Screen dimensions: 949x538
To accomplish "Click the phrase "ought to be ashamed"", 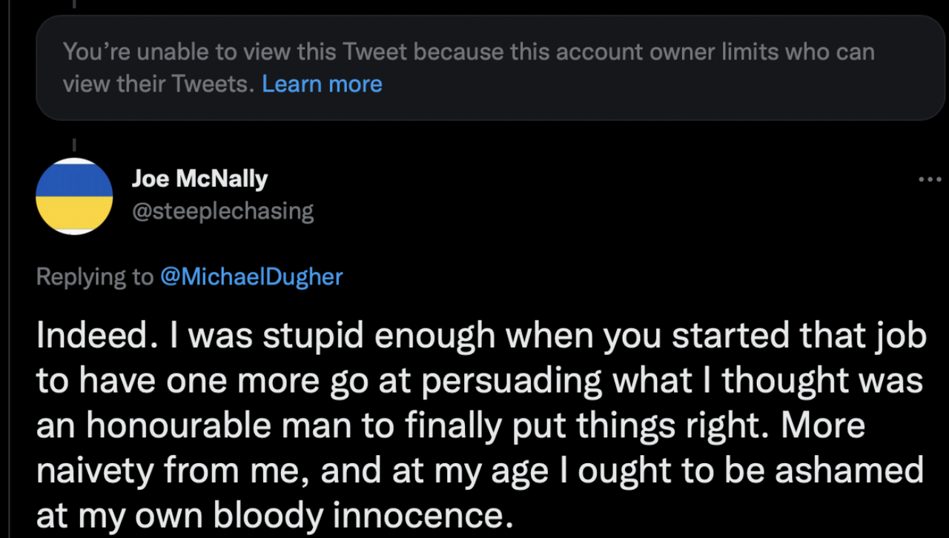I will click(750, 471).
